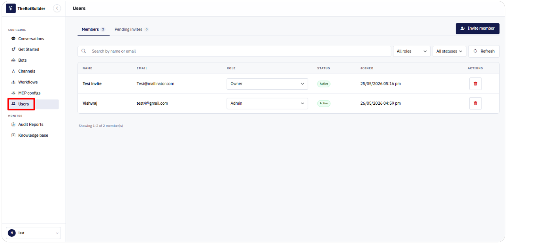Screen dimensions: 540x243
Task: Select the Users sidebar item
Action: [x=33, y=104]
